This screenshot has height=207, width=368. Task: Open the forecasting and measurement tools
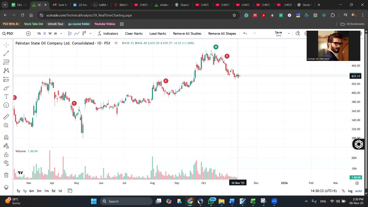pos(6,79)
